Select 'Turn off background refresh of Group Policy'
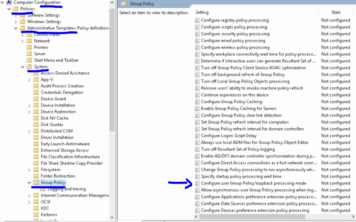The width and height of the screenshot is (356, 222). click(x=243, y=74)
